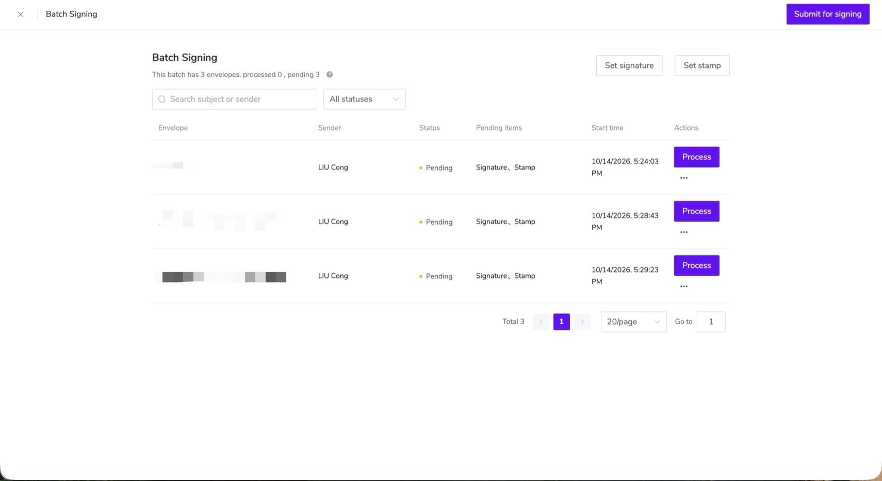The width and height of the screenshot is (882, 481).
Task: Click Pending status in second row
Action: tap(436, 222)
